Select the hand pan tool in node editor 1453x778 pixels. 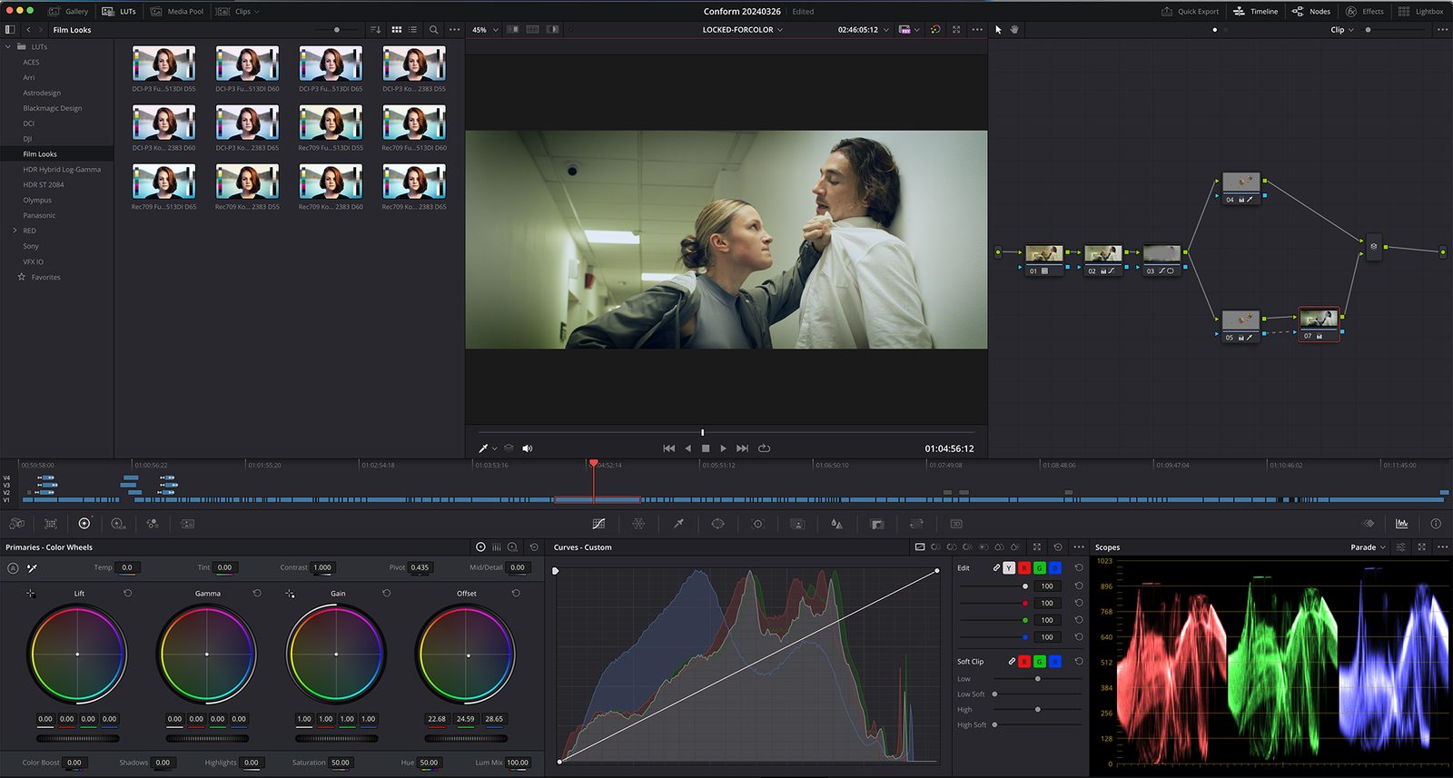[x=1014, y=30]
